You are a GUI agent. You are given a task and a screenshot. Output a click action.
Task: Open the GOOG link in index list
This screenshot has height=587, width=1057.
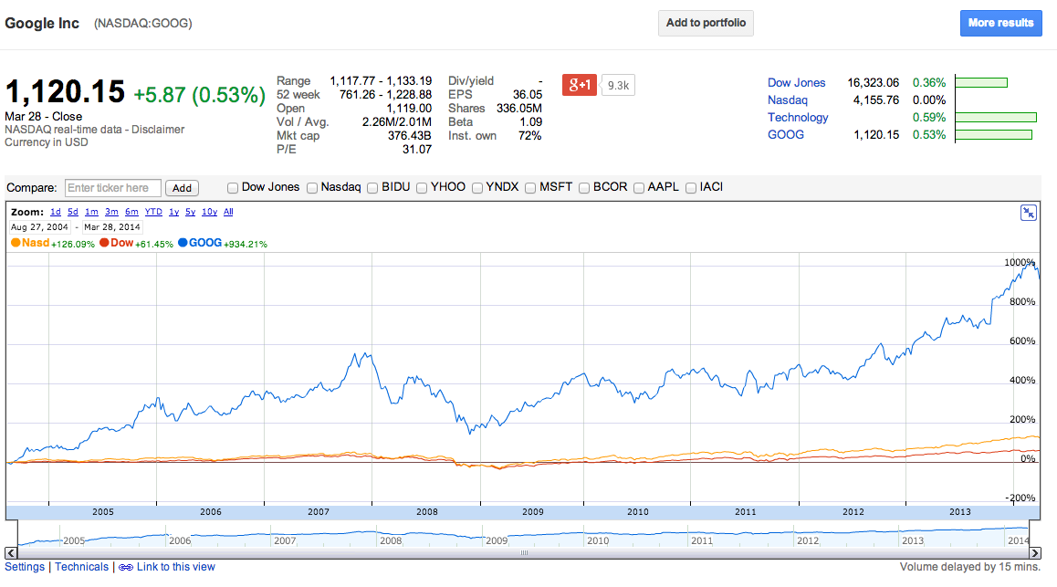tap(785, 135)
